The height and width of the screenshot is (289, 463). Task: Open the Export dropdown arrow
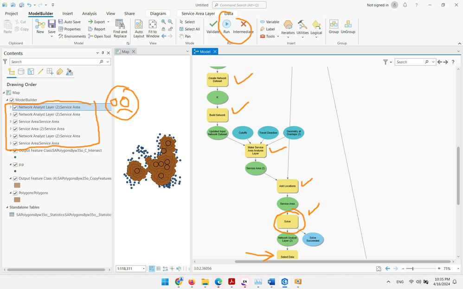[x=109, y=22]
